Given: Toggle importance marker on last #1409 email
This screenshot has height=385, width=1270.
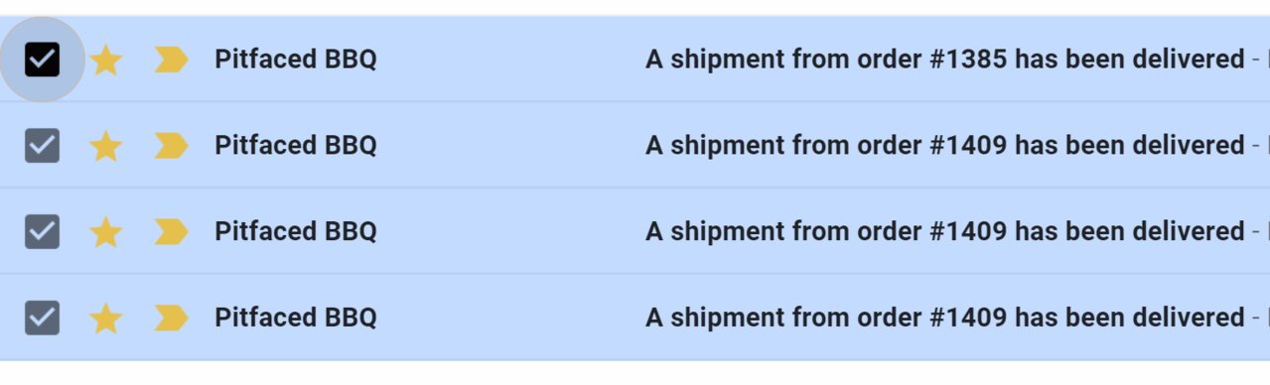Looking at the screenshot, I should click(171, 318).
